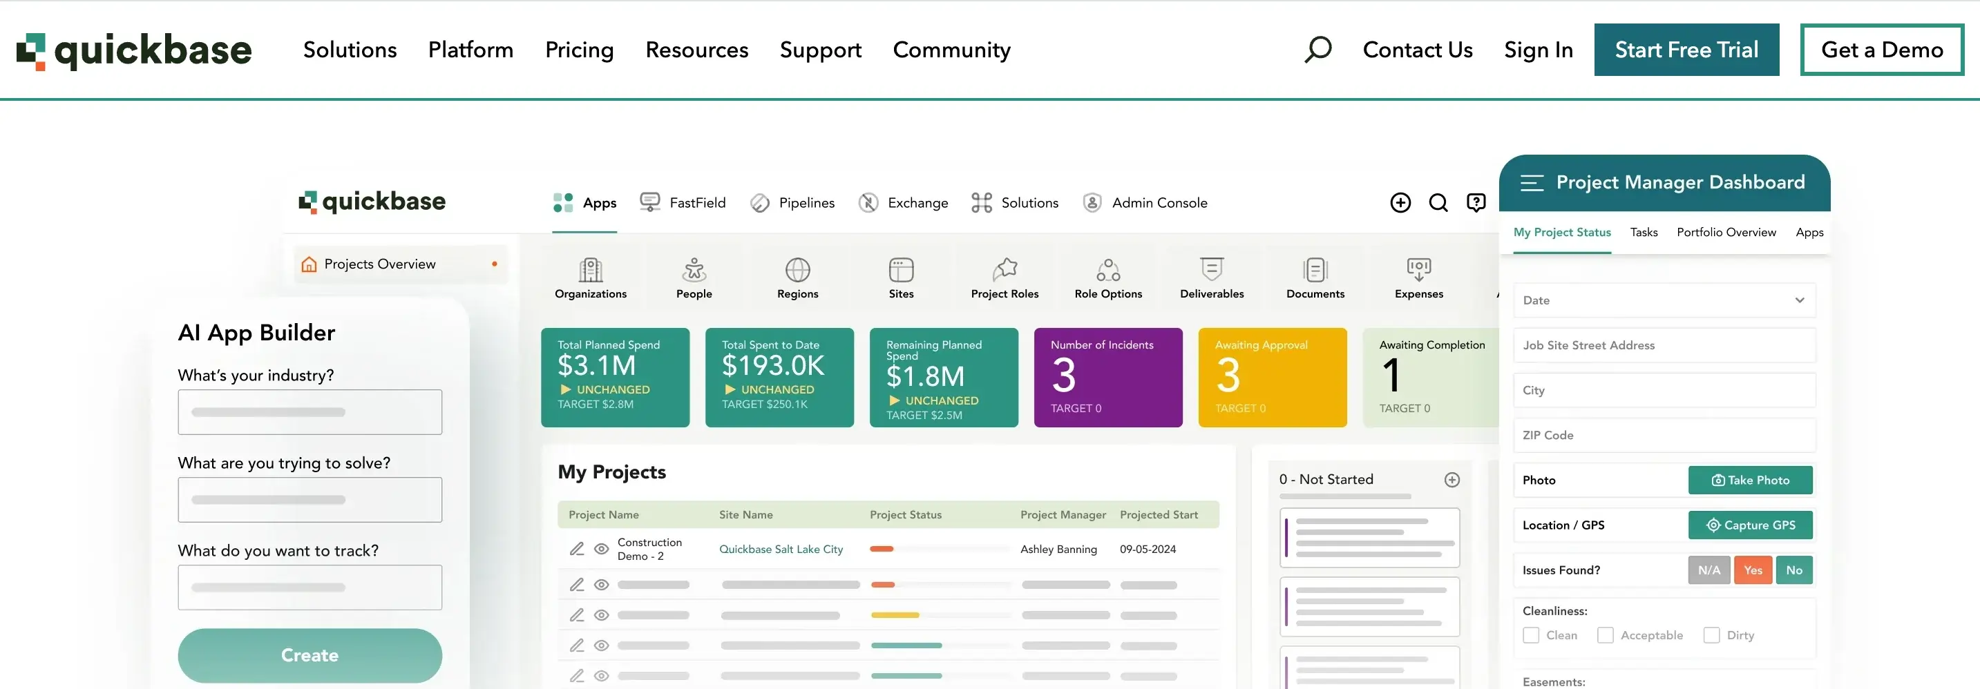The image size is (1980, 689).
Task: Switch to Portfolio Overview tab
Action: (1726, 232)
